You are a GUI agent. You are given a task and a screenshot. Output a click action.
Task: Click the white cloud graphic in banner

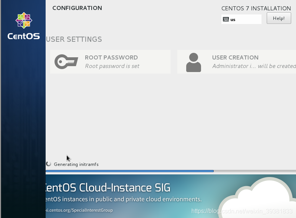tap(259, 198)
